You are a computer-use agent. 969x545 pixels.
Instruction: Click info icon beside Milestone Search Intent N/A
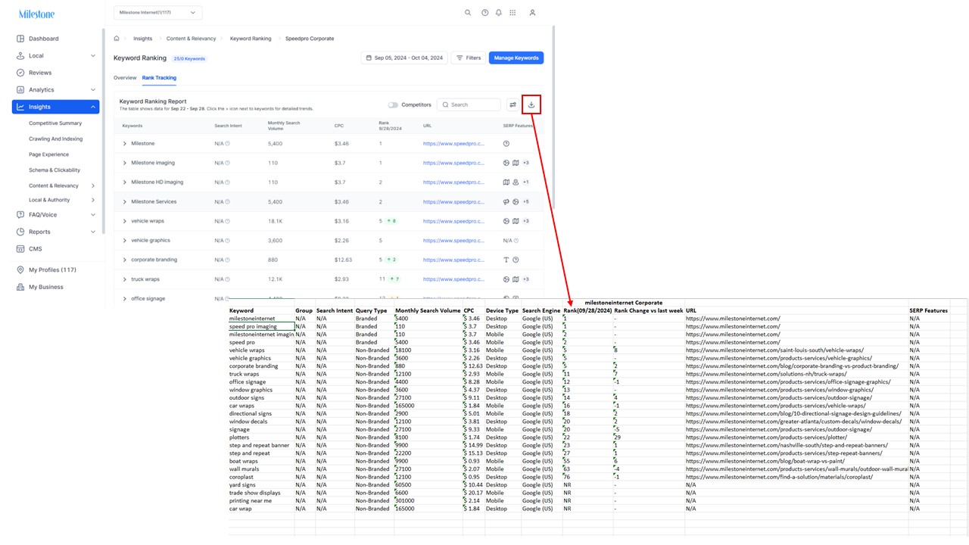point(227,144)
